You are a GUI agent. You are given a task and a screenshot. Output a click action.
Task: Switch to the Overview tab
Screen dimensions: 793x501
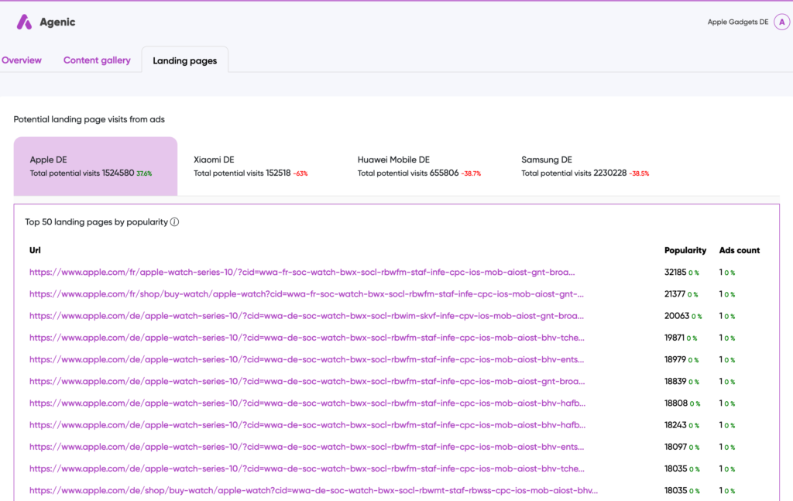pos(22,60)
